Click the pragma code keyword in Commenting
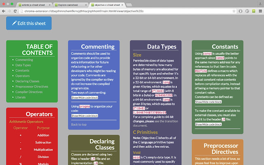This screenshot has height=165, width=264. coord(85,106)
